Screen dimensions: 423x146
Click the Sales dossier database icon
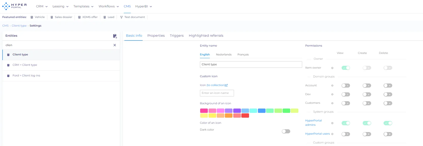(x=52, y=17)
